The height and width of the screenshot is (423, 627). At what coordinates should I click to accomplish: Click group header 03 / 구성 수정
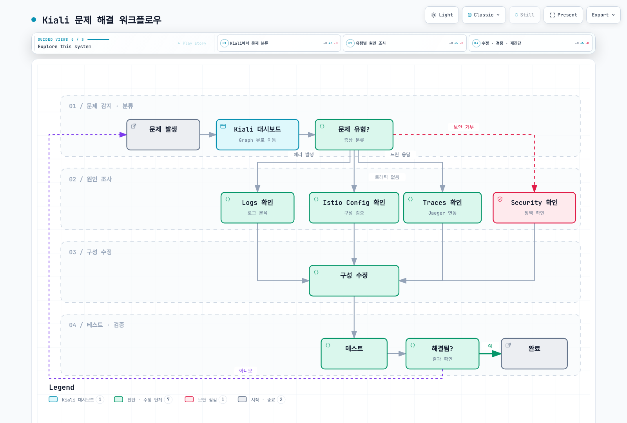click(91, 252)
